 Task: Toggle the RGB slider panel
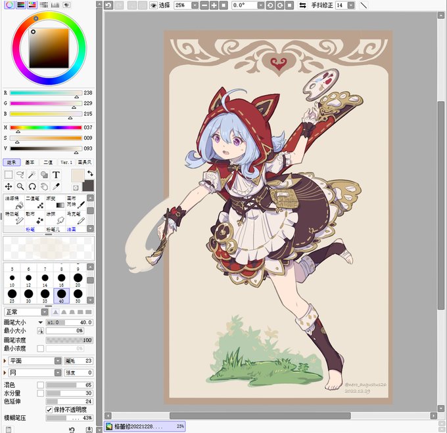(x=21, y=5)
